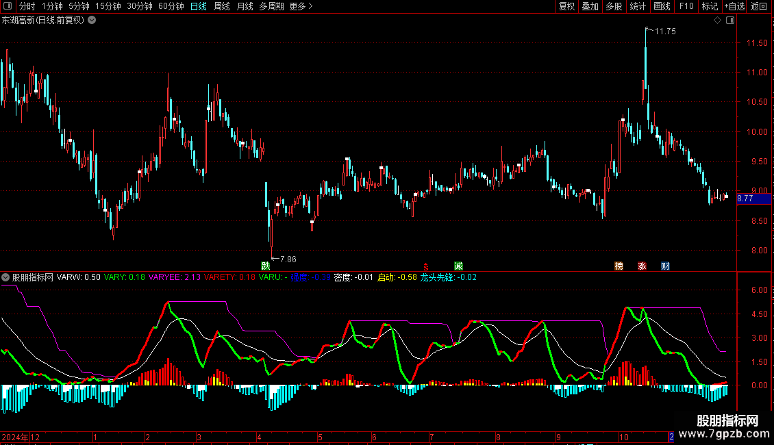774x445 pixels.
Task: Click the 返回 back button
Action: (759, 6)
